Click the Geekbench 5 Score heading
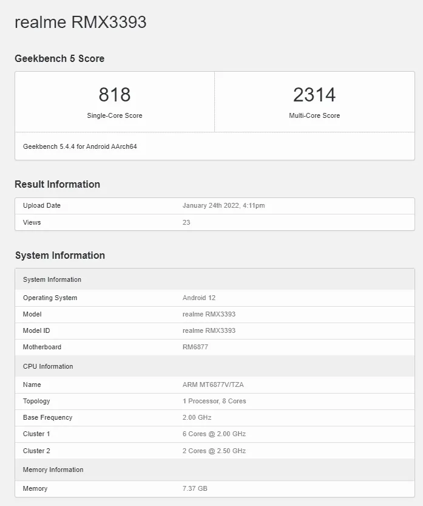423x506 pixels. coord(59,59)
